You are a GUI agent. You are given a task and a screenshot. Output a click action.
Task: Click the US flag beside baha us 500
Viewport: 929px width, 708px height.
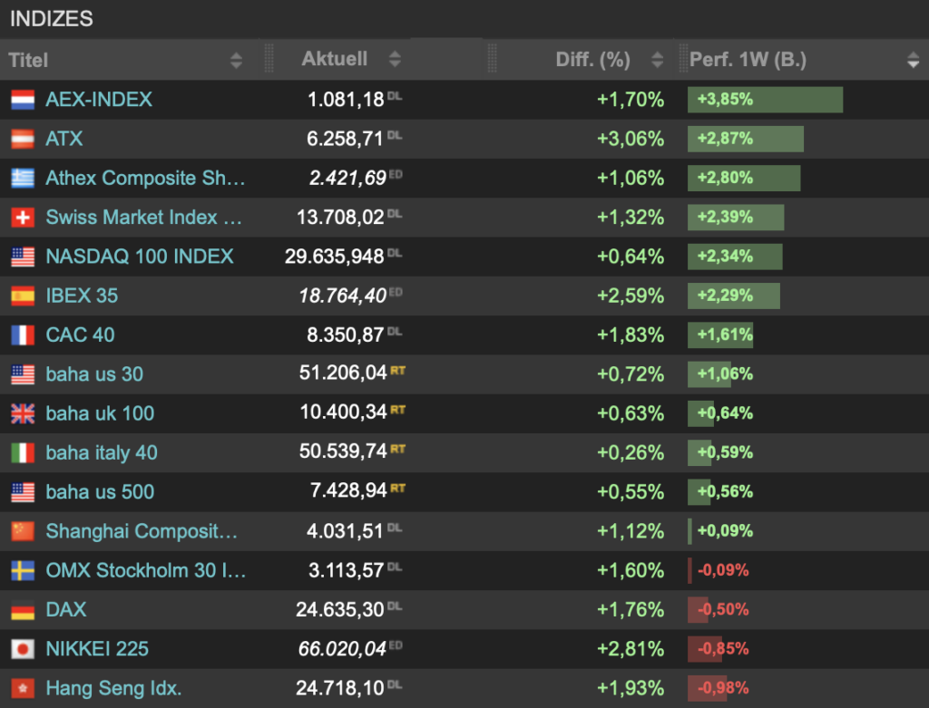[23, 492]
